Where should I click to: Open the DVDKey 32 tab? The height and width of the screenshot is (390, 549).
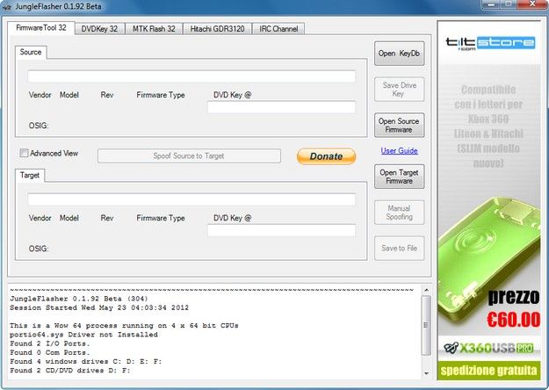(x=99, y=29)
